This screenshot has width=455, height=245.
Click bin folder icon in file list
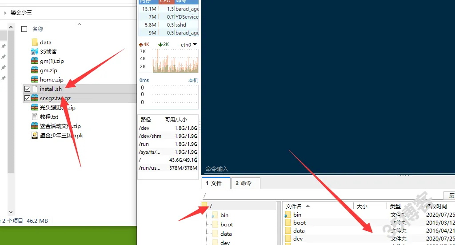(288, 214)
